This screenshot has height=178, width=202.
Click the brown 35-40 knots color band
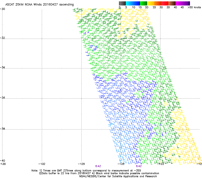pyautogui.click(x=172, y=3)
